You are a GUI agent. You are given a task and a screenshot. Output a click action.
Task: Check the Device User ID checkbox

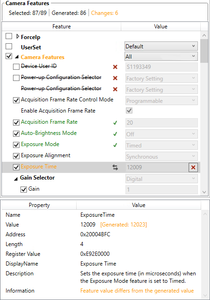(x=16, y=67)
